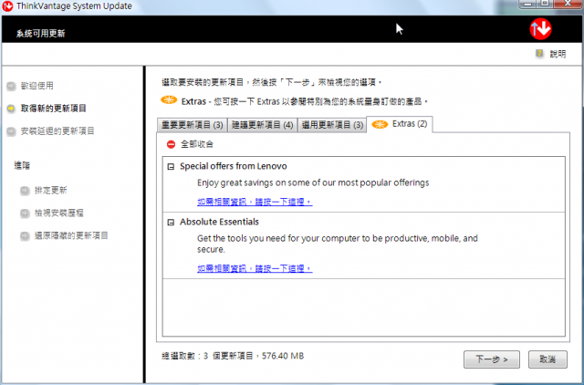Click 取消 cancel button
The image size is (584, 385).
[547, 359]
